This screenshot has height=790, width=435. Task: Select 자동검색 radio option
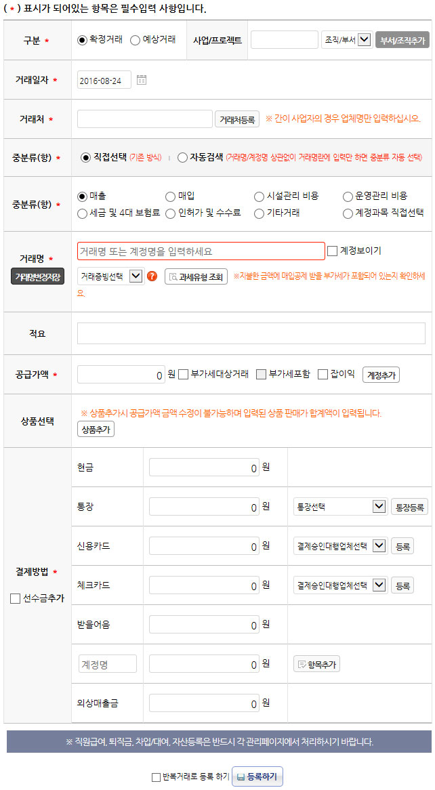pyautogui.click(x=182, y=158)
